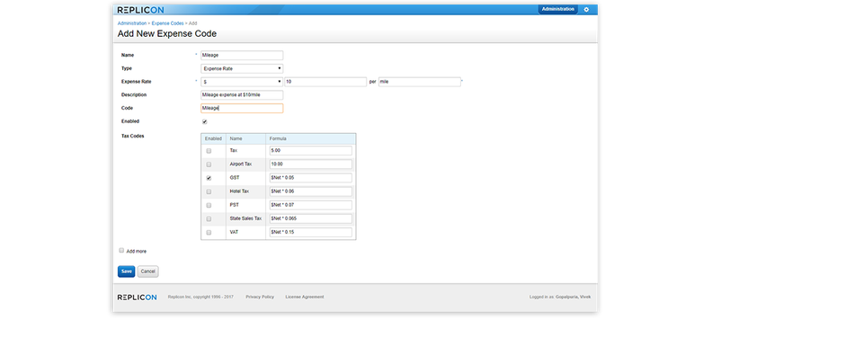Click the Save button
The image size is (863, 346).
click(126, 271)
